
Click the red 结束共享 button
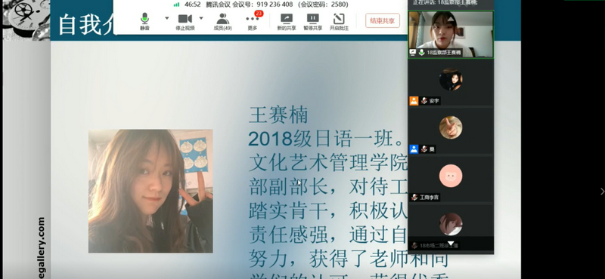point(383,21)
